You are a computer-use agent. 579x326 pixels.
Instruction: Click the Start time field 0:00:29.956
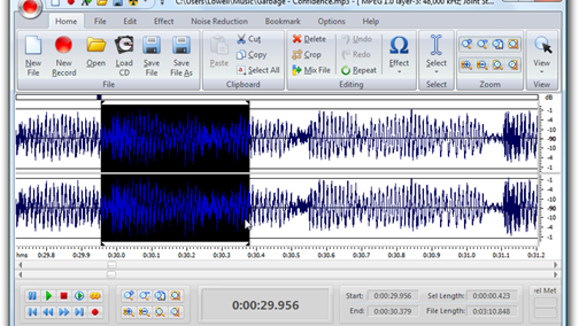(393, 296)
